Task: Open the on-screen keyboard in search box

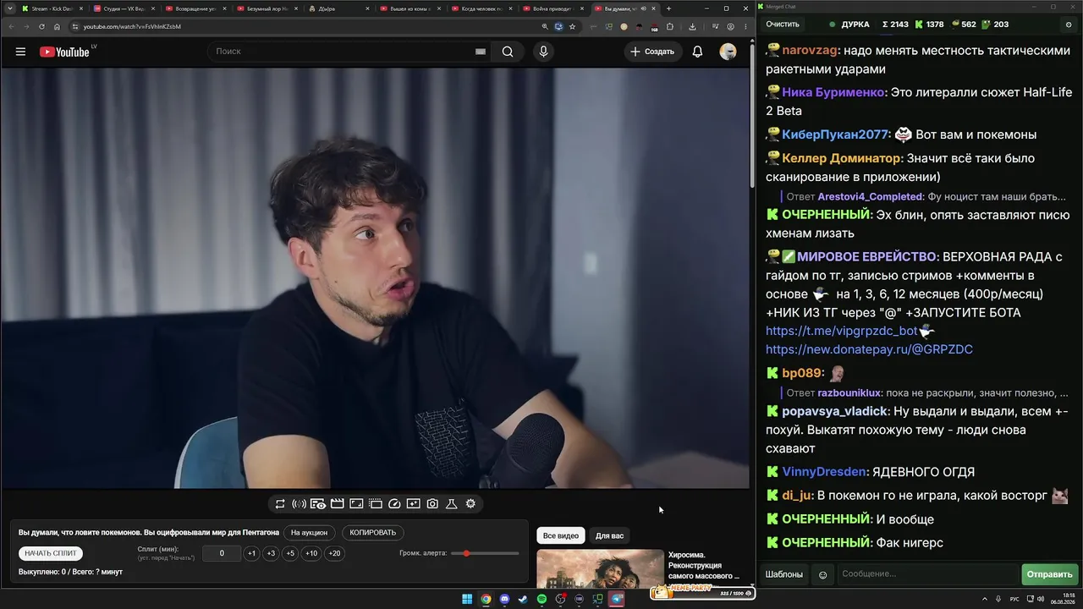Action: click(481, 52)
